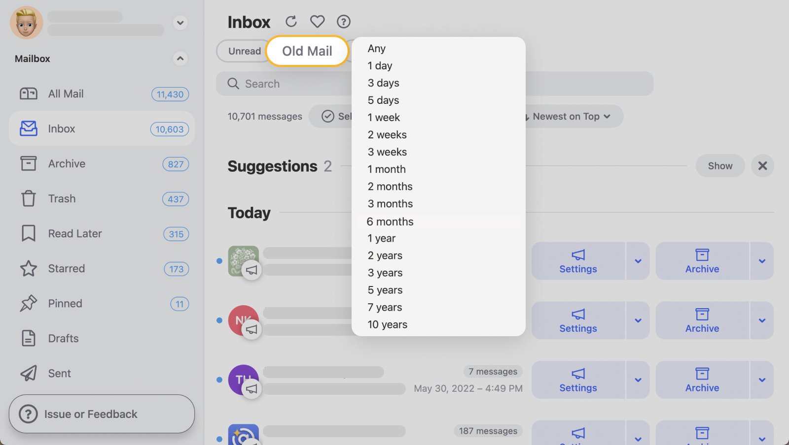Click the Pinned folder pin icon
This screenshot has height=445, width=789.
(x=28, y=303)
